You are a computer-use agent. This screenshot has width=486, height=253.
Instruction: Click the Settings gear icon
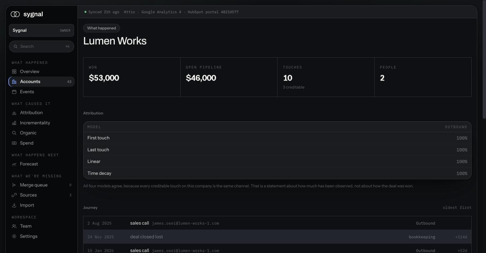point(14,236)
